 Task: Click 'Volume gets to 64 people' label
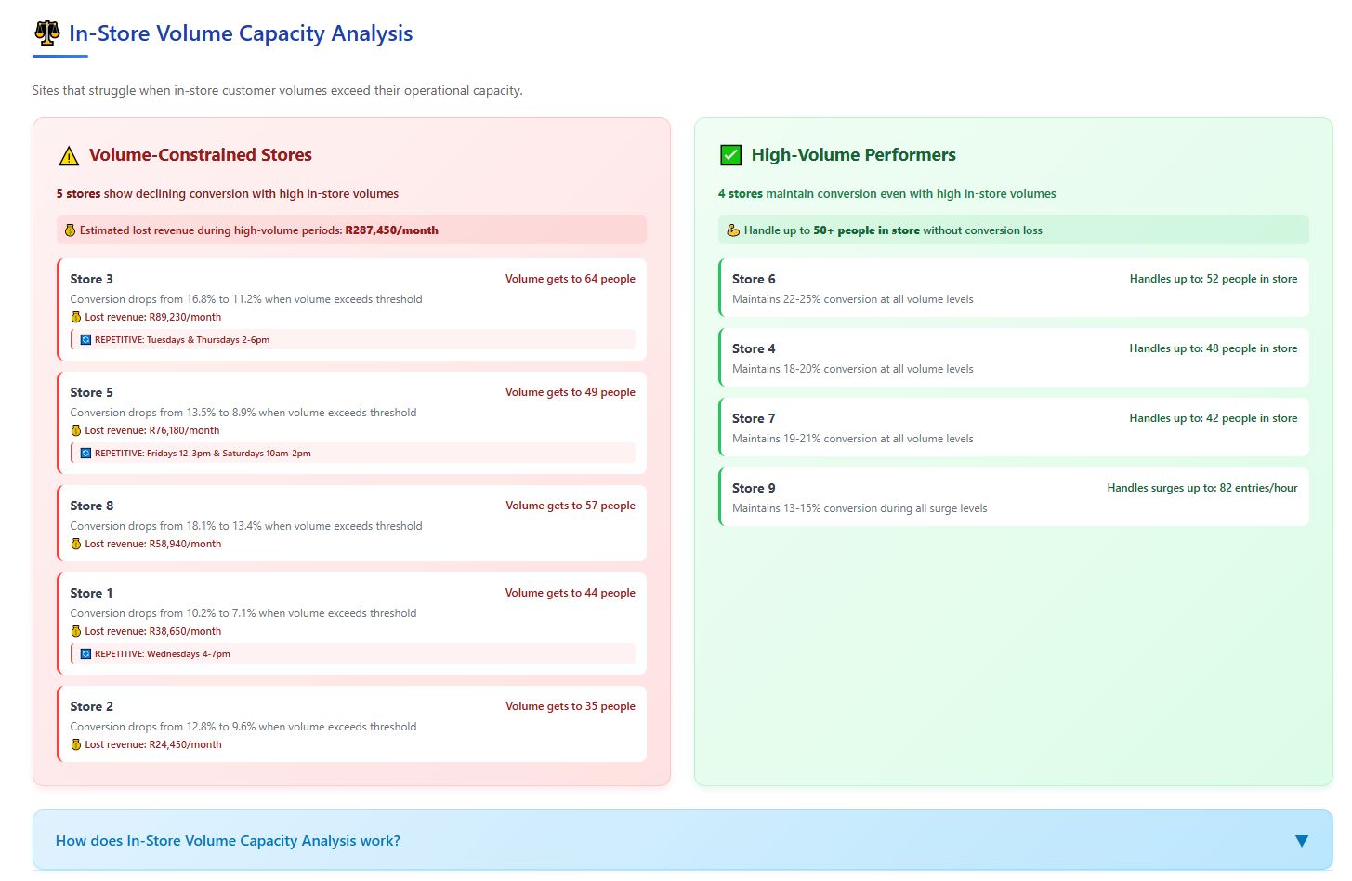point(570,279)
